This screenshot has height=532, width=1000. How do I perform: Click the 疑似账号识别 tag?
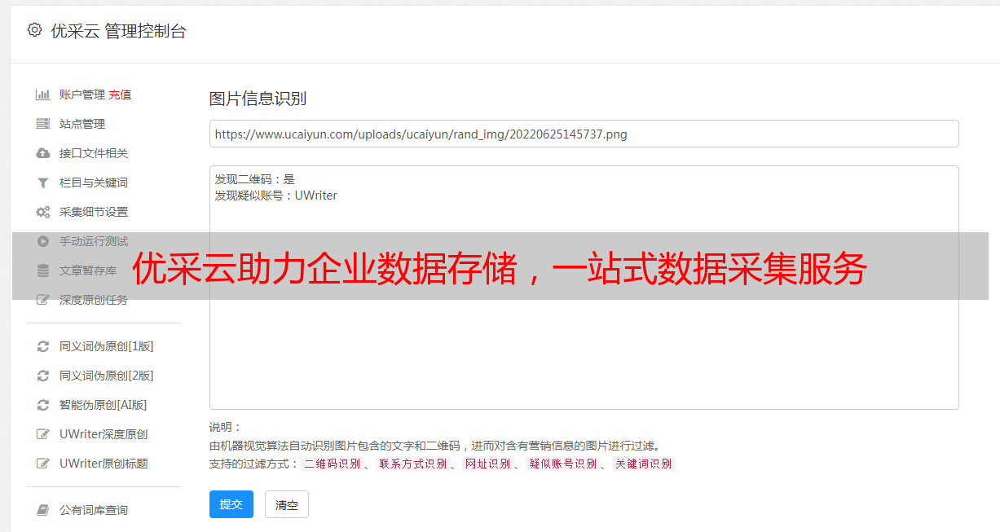[562, 464]
